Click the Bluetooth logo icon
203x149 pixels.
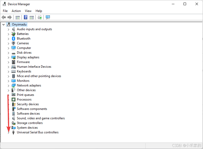14,39
